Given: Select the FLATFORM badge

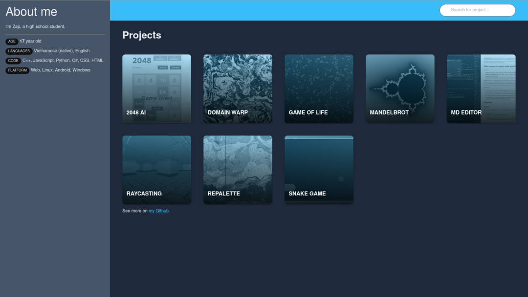Looking at the screenshot, I should [17, 70].
